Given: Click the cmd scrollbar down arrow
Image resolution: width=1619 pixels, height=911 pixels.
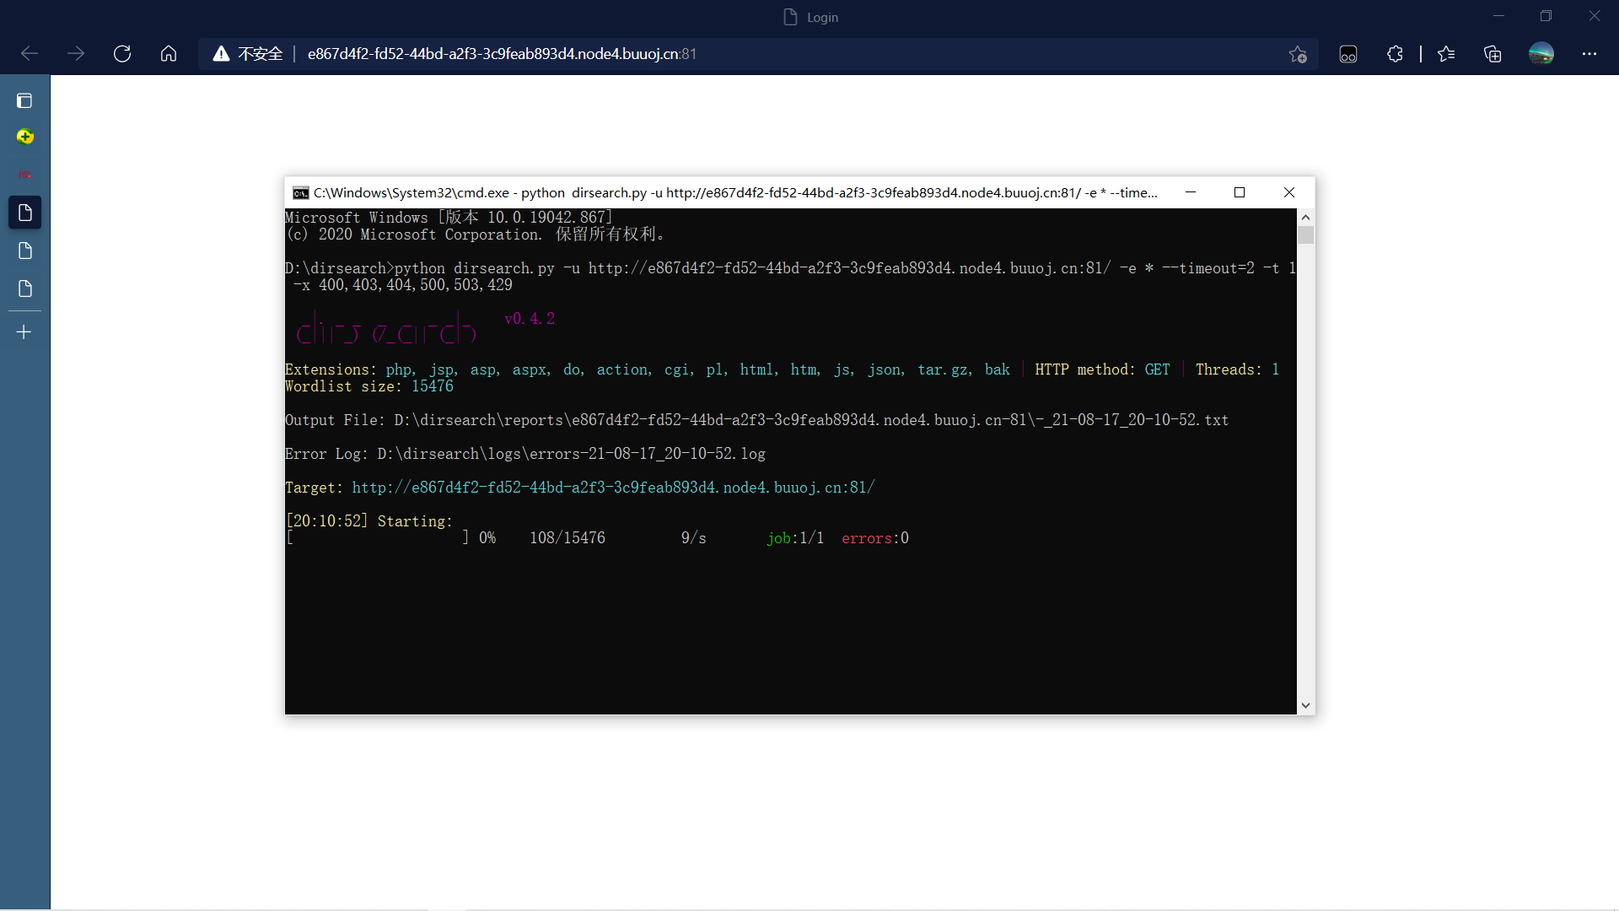Looking at the screenshot, I should click(1305, 706).
